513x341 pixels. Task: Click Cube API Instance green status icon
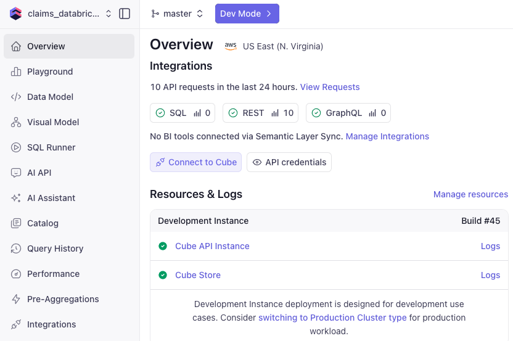pos(163,246)
